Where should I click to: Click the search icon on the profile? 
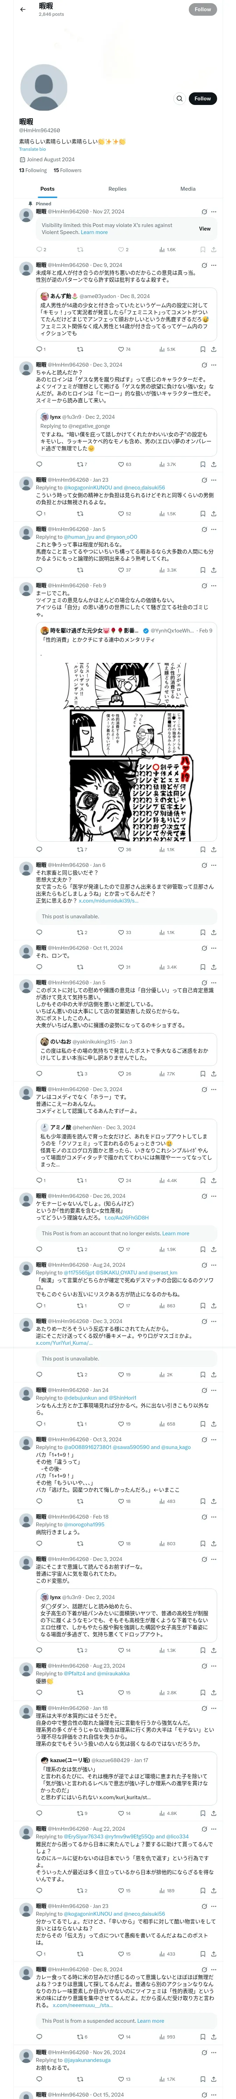coord(179,99)
